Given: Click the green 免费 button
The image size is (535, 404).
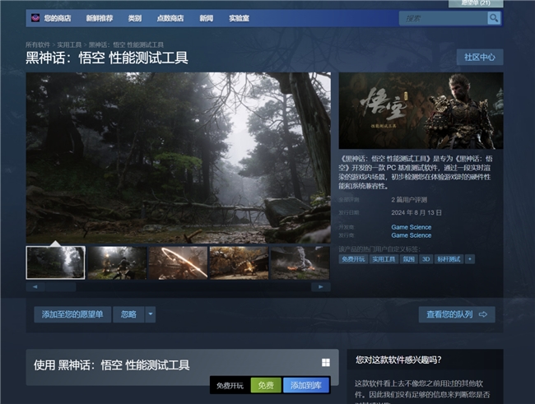Looking at the screenshot, I should tap(265, 385).
